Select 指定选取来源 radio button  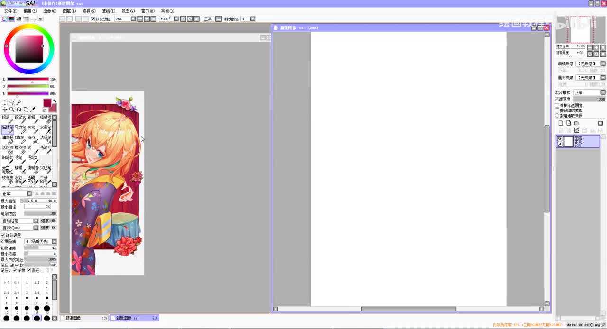tap(557, 116)
